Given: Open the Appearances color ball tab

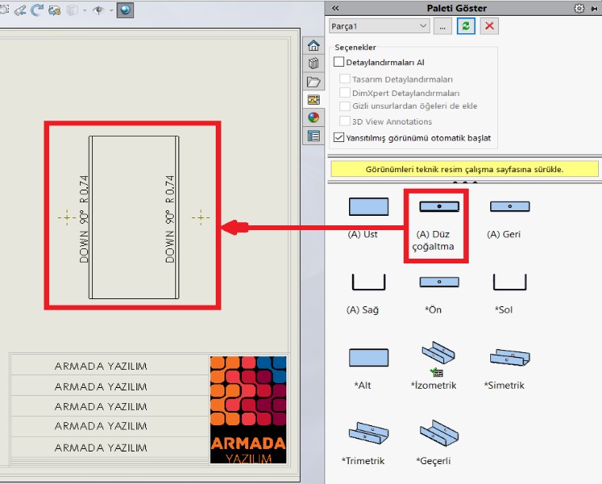Looking at the screenshot, I should 314,117.
